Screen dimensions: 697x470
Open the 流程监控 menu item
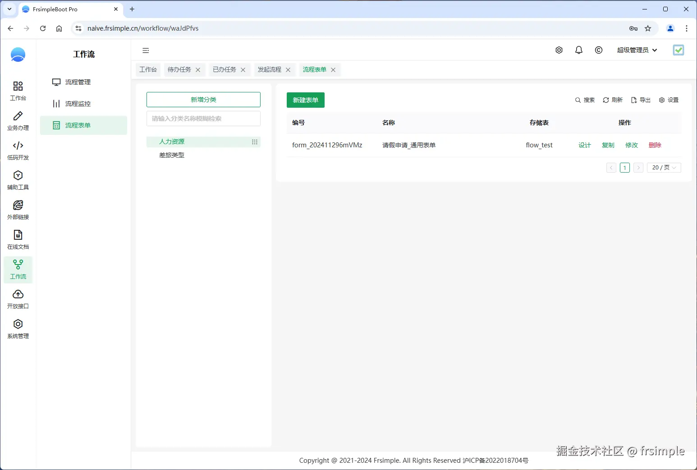click(x=83, y=104)
